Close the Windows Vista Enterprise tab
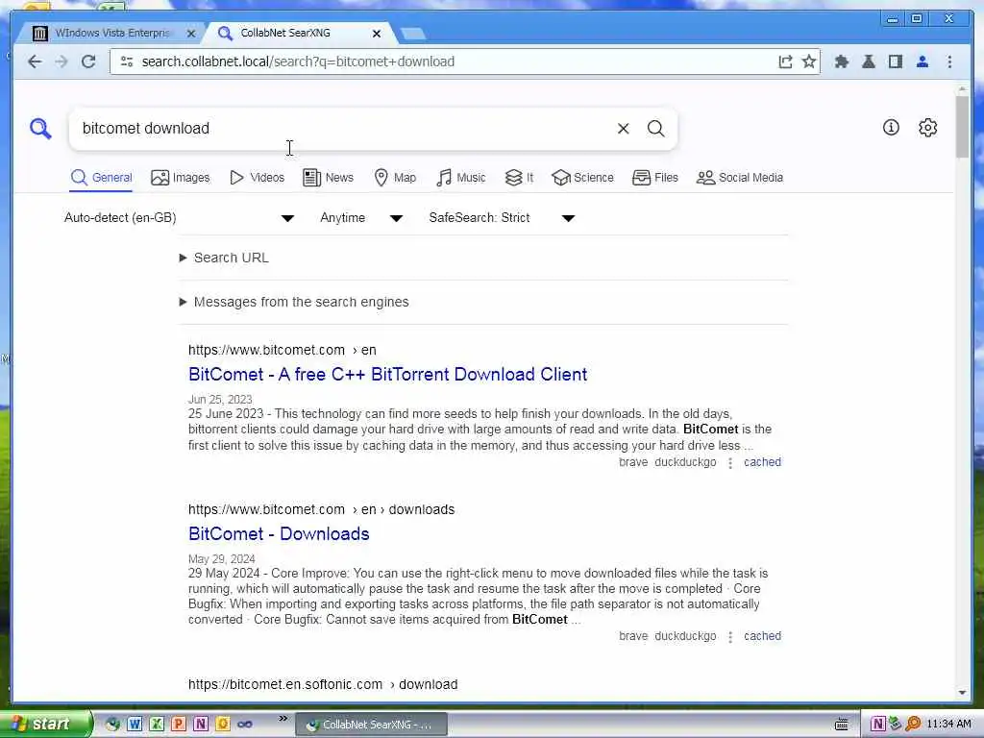Image resolution: width=984 pixels, height=738 pixels. 191,34
